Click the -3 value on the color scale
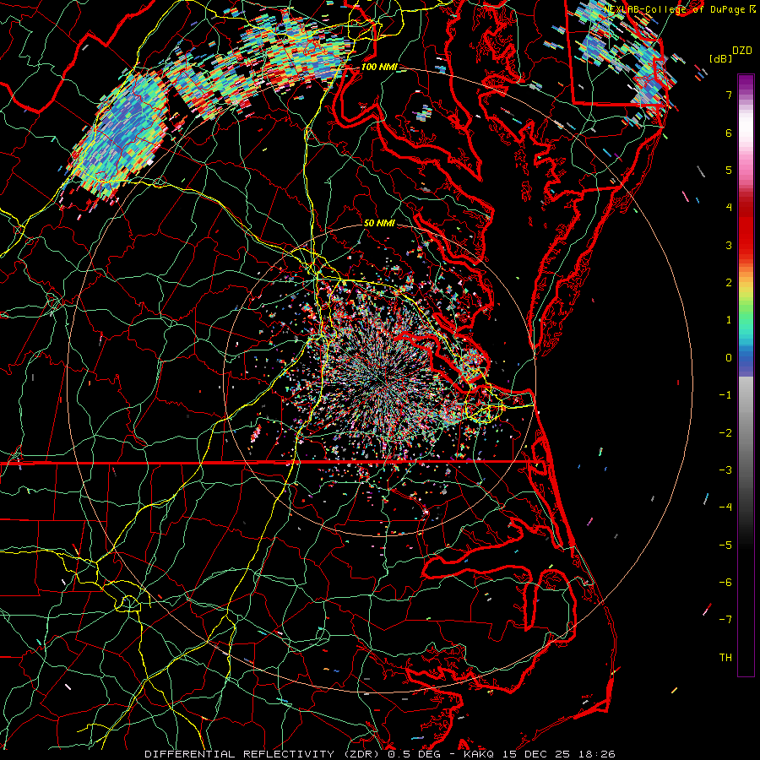 (x=725, y=470)
